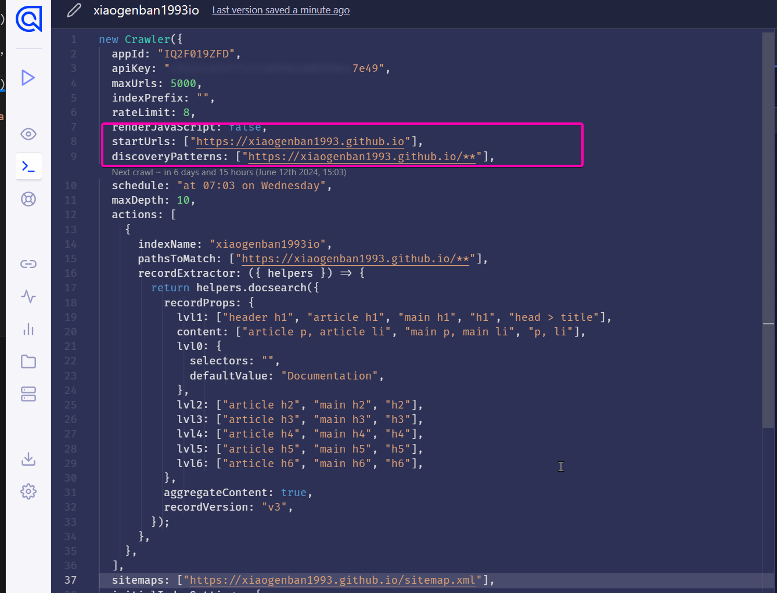Click the download icon in sidebar
Viewport: 777px width, 593px height.
click(x=28, y=459)
